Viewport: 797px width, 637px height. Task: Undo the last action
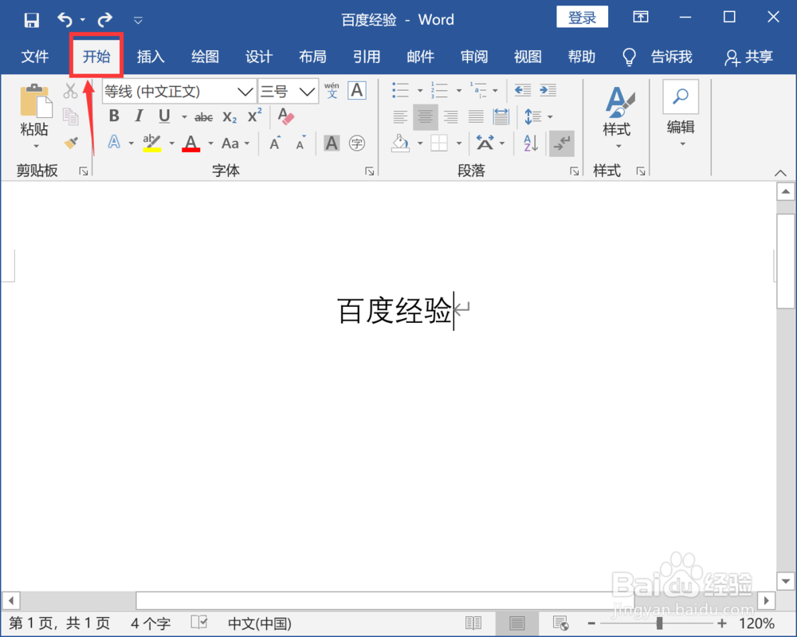point(65,20)
